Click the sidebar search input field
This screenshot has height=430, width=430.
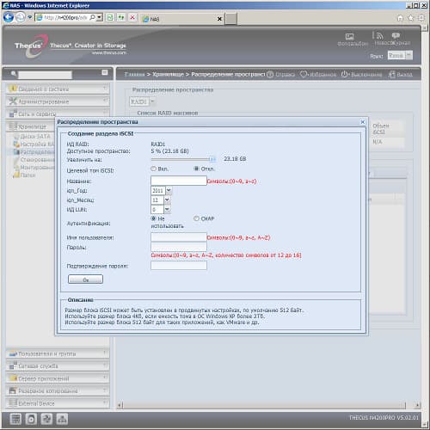45,75
